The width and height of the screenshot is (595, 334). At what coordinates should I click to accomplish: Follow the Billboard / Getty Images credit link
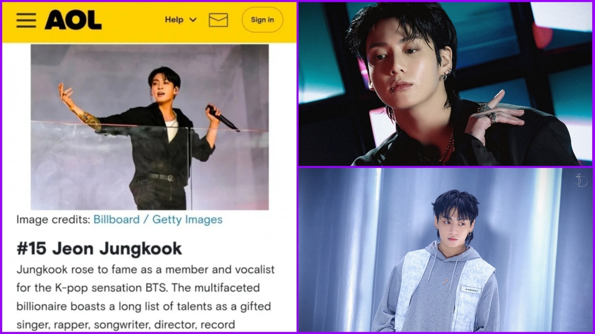(158, 220)
